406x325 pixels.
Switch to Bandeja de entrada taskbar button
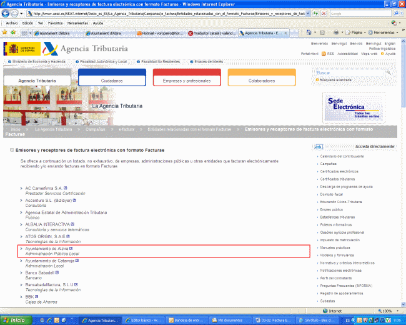(x=187, y=321)
